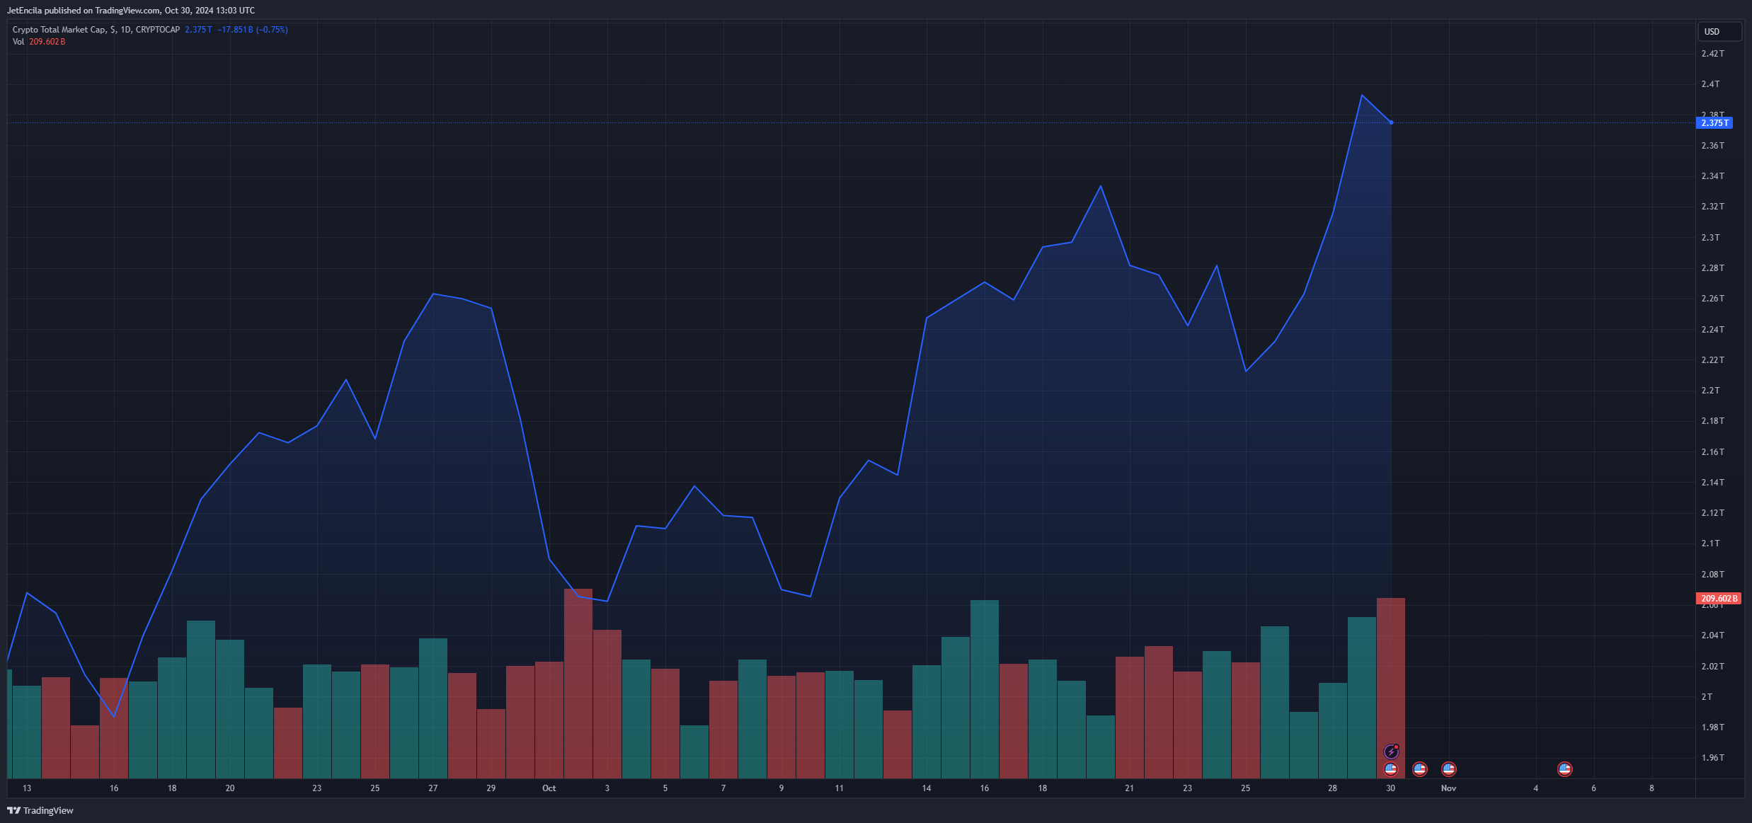Click the "13" date label on the time axis
Screen dimensions: 1752x823
point(27,788)
